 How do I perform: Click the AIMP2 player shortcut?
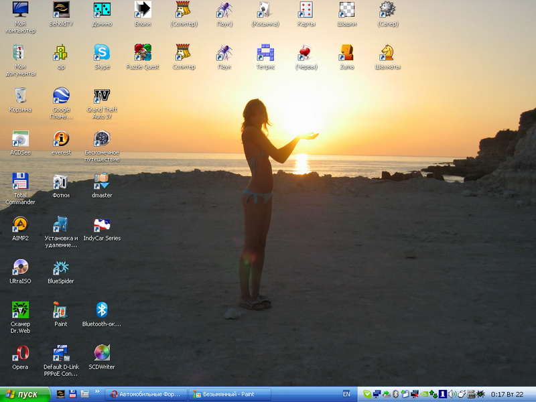[20, 224]
